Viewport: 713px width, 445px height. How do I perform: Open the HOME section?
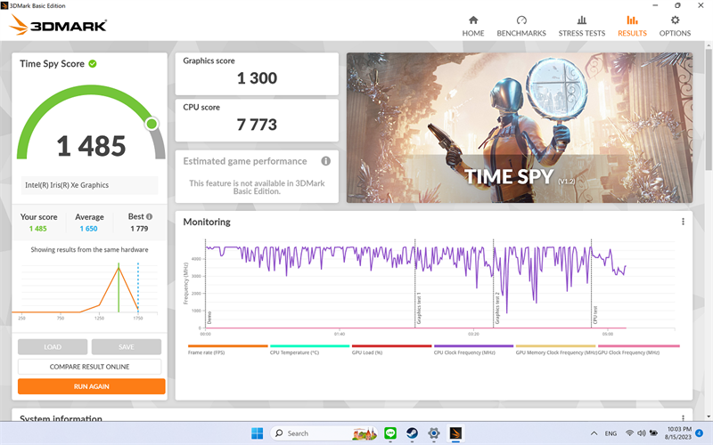pos(473,26)
